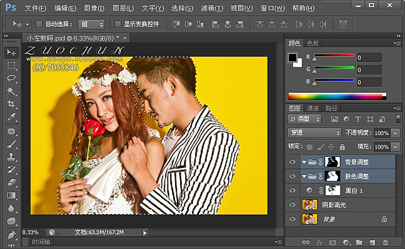Enable the 显示变换控件 checkbox

(118, 24)
